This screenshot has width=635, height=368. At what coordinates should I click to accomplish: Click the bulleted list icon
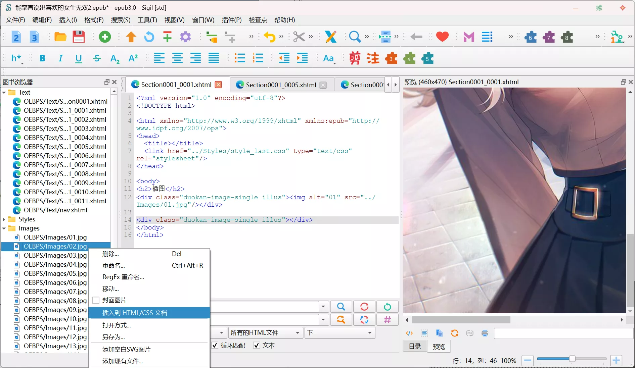(x=240, y=58)
